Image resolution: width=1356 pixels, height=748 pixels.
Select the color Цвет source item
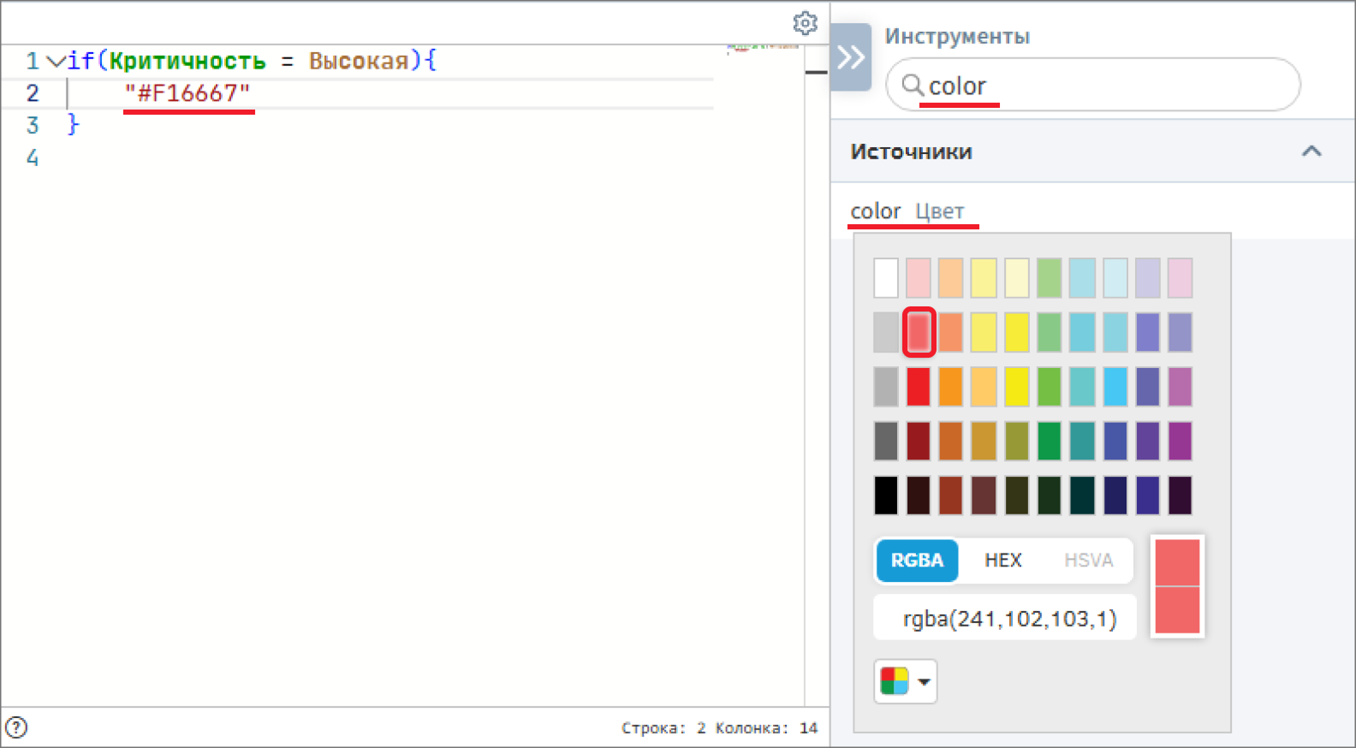tap(907, 211)
